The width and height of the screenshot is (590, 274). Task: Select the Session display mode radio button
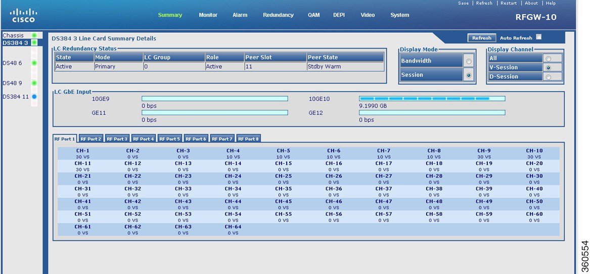pyautogui.click(x=469, y=75)
